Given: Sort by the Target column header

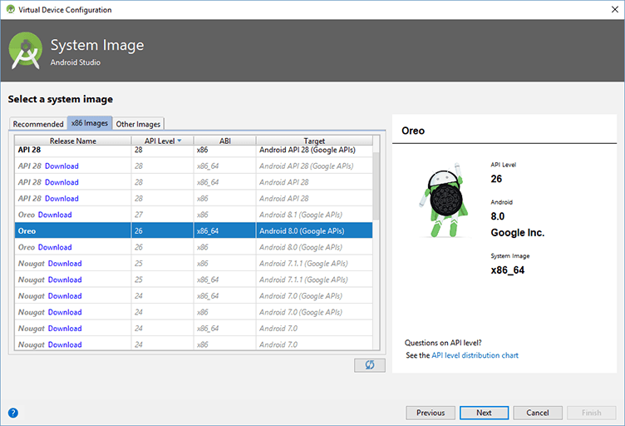Looking at the screenshot, I should 314,141.
